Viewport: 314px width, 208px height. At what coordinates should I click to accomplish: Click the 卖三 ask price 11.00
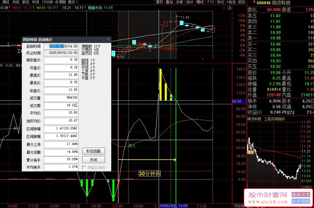pyautogui.click(x=275, y=27)
